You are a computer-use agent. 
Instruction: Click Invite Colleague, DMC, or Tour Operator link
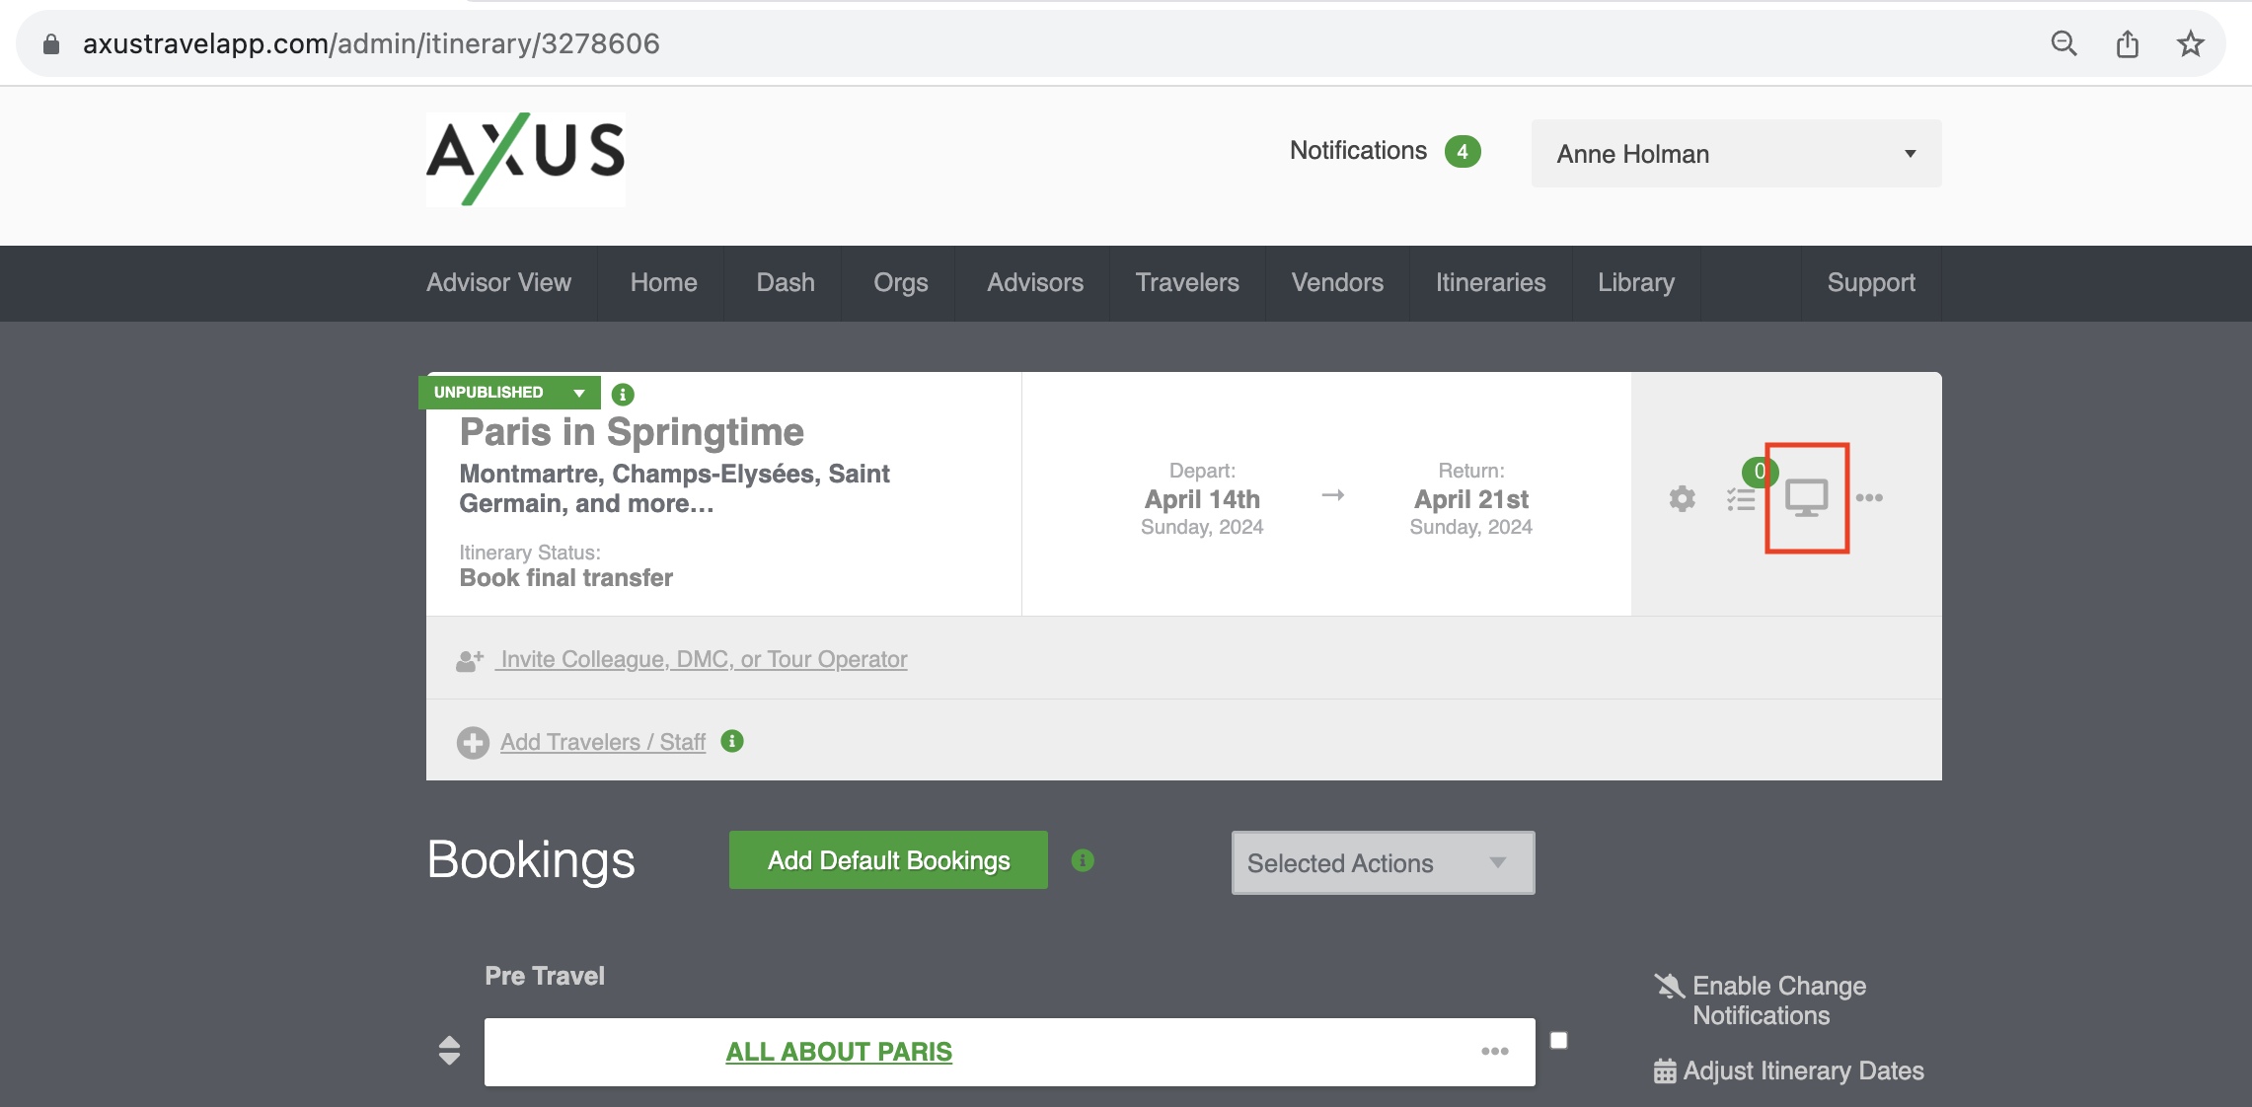(x=704, y=659)
